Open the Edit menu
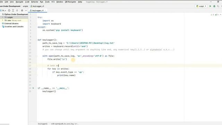Viewport: 222px width, 125px height. 6,2
